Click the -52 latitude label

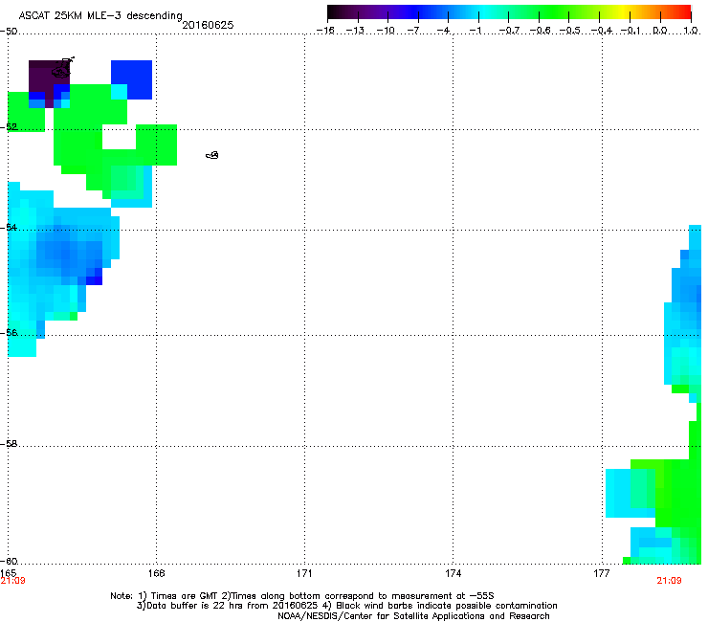(9, 127)
